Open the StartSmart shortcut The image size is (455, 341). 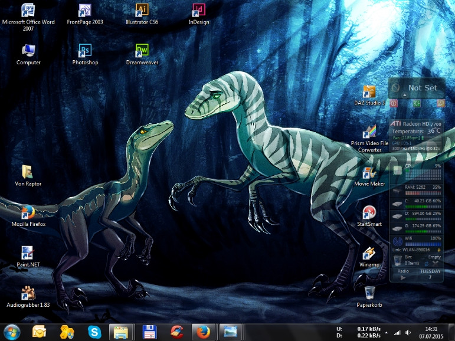coord(369,216)
